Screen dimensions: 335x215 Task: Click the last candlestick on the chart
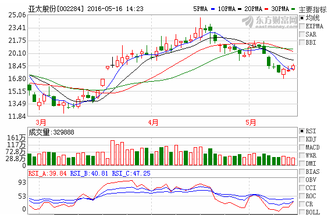tap(293, 67)
